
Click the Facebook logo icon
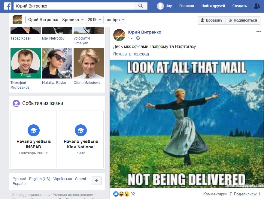pos(8,6)
